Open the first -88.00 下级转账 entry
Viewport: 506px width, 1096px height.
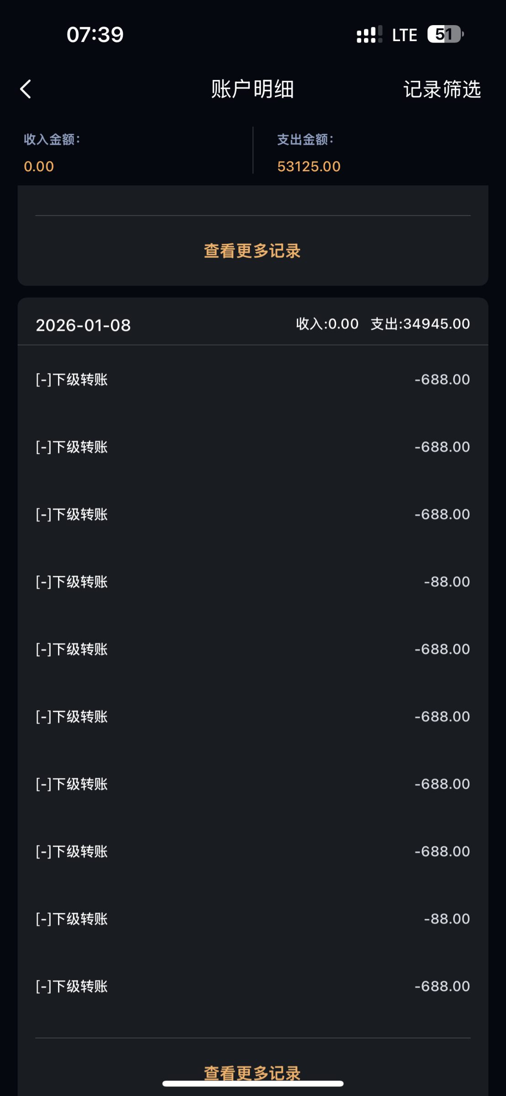[x=253, y=582]
